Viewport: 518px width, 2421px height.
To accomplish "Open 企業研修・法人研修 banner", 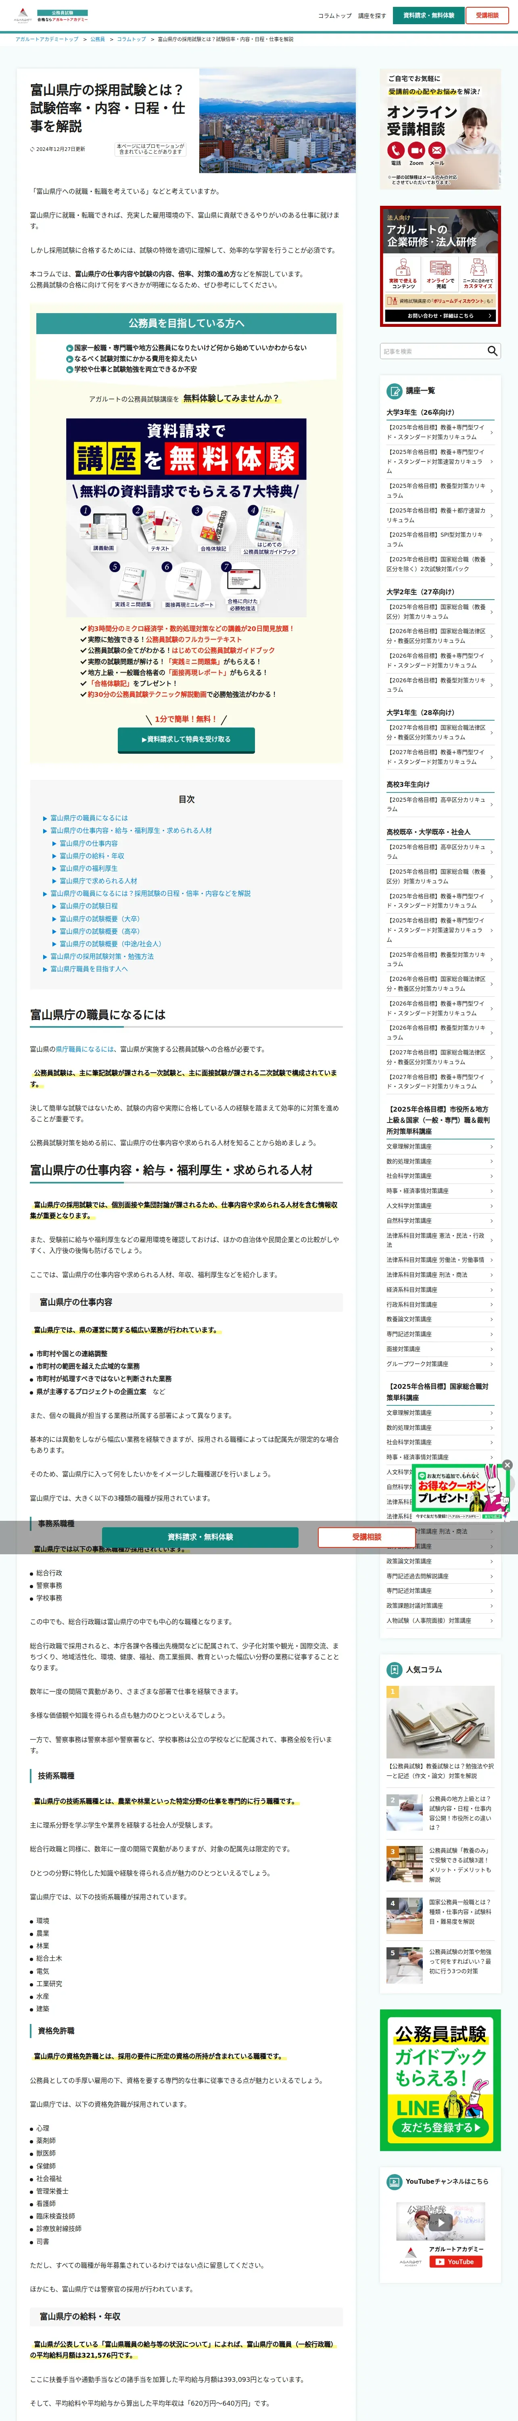I will pyautogui.click(x=440, y=267).
